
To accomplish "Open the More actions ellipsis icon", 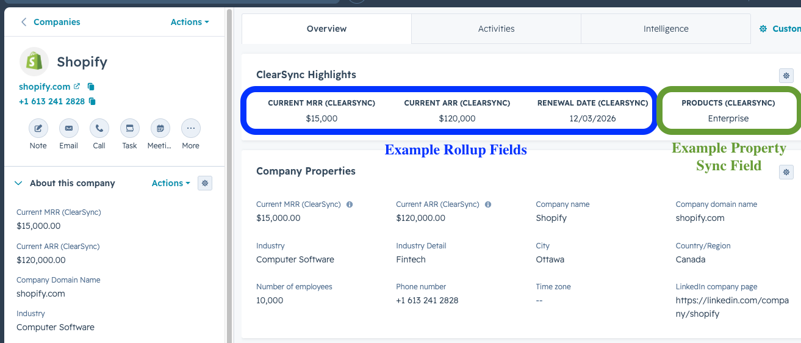I will coord(190,128).
